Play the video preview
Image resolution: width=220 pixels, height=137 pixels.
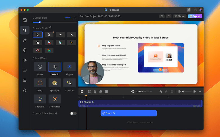click(133, 91)
